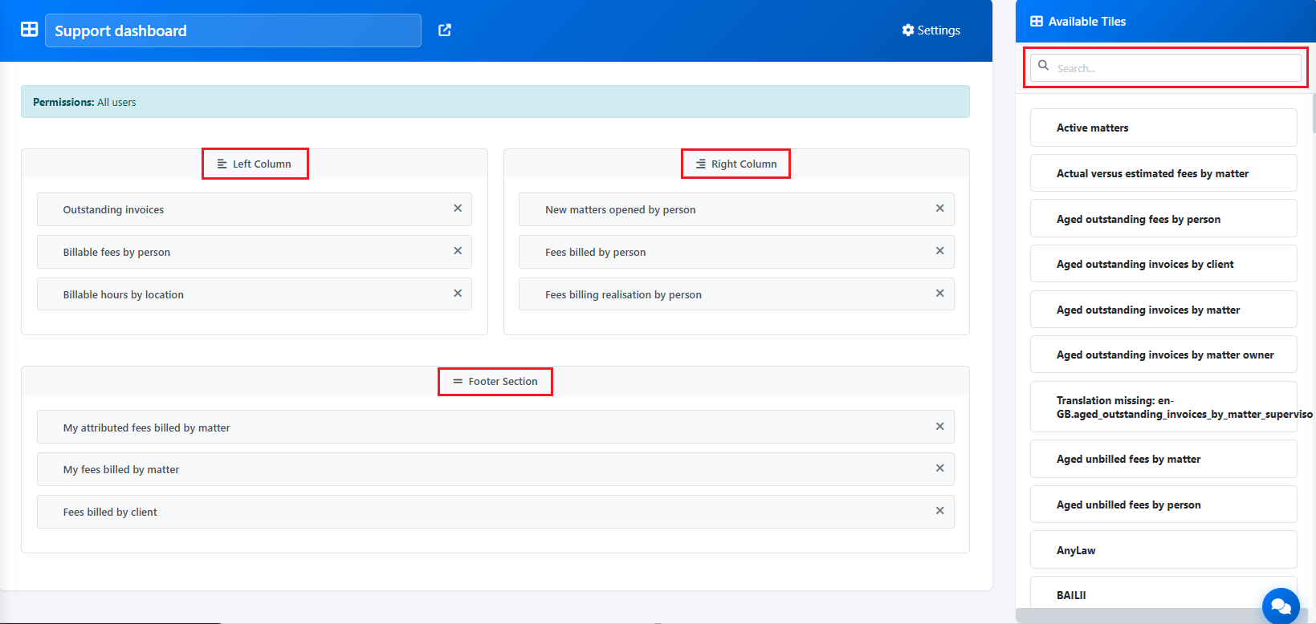
Task: Remove New matters opened by person tile
Action: coord(939,209)
